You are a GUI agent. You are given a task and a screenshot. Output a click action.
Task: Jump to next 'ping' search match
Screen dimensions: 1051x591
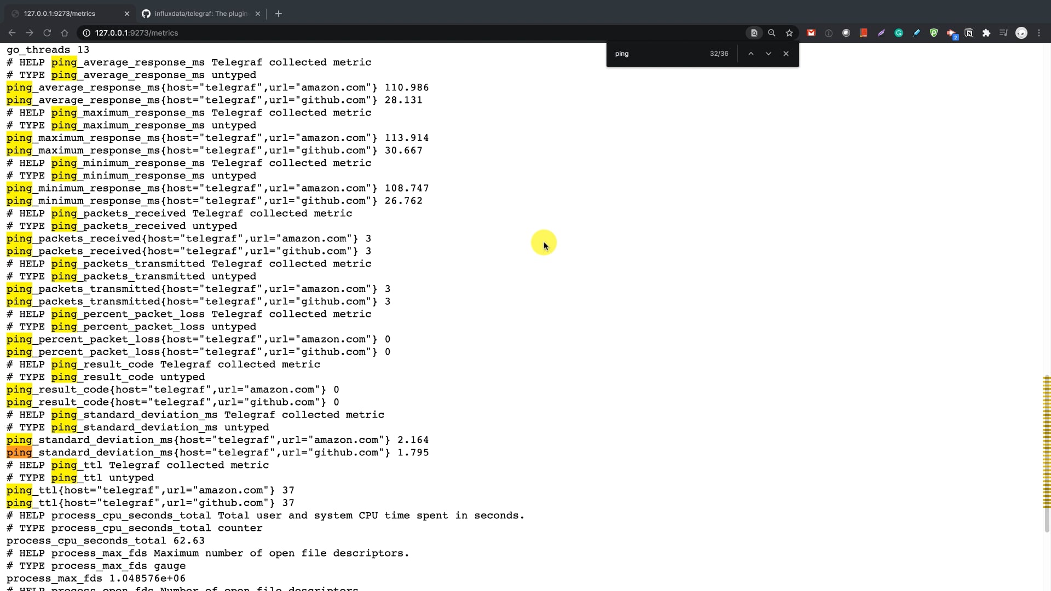(x=769, y=54)
